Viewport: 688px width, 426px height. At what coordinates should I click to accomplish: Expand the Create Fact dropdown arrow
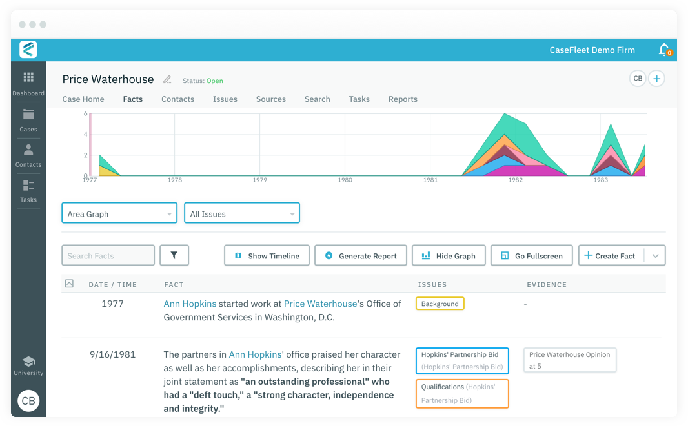(655, 255)
